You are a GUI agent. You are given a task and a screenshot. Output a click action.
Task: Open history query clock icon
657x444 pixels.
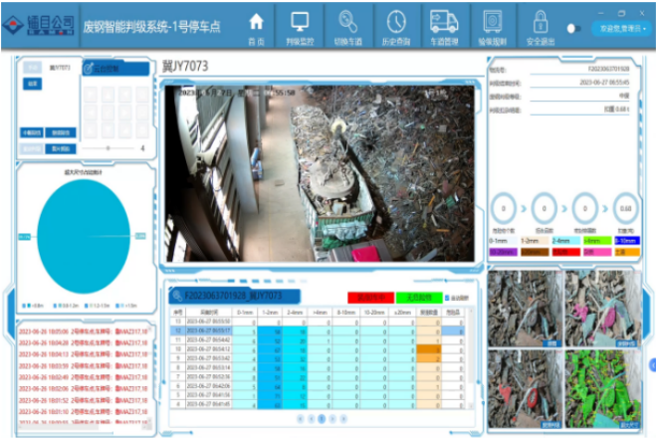coord(396,23)
